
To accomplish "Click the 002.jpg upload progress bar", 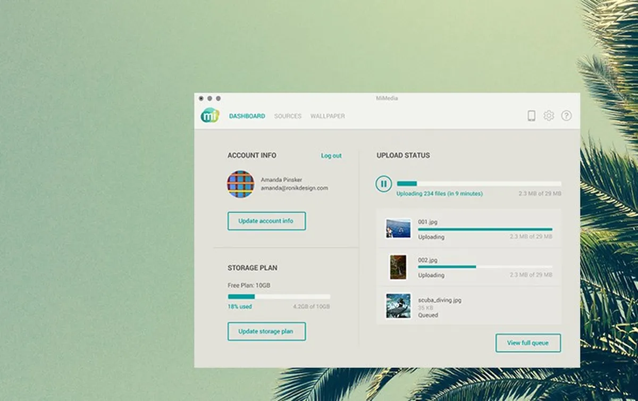I will [x=485, y=267].
